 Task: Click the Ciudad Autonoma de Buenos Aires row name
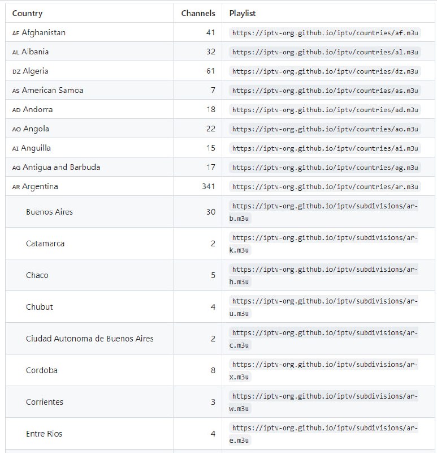pos(89,339)
